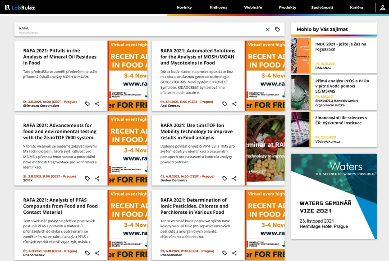Click the tag icon in search bar

pos(278,29)
